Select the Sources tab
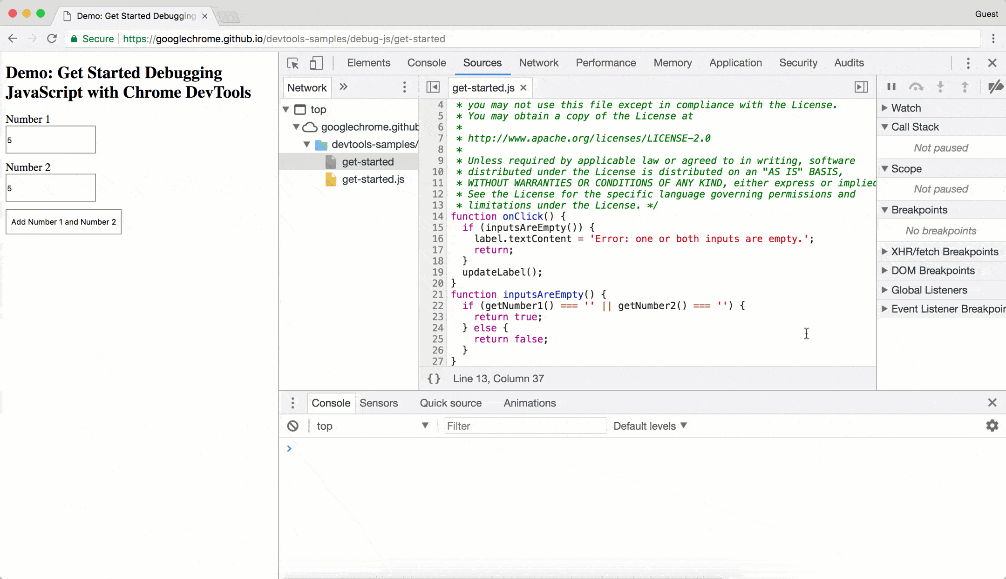The height and width of the screenshot is (579, 1006). 482,63
